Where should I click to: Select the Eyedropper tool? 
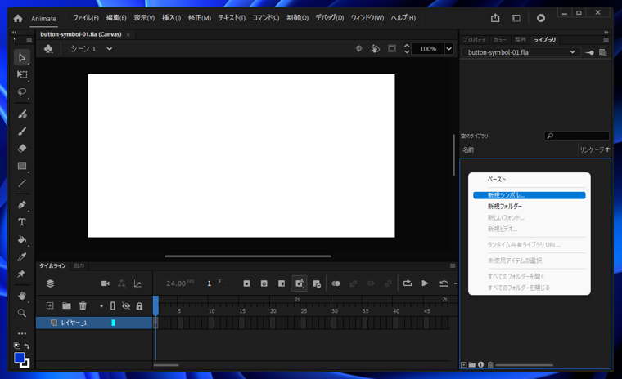22,257
